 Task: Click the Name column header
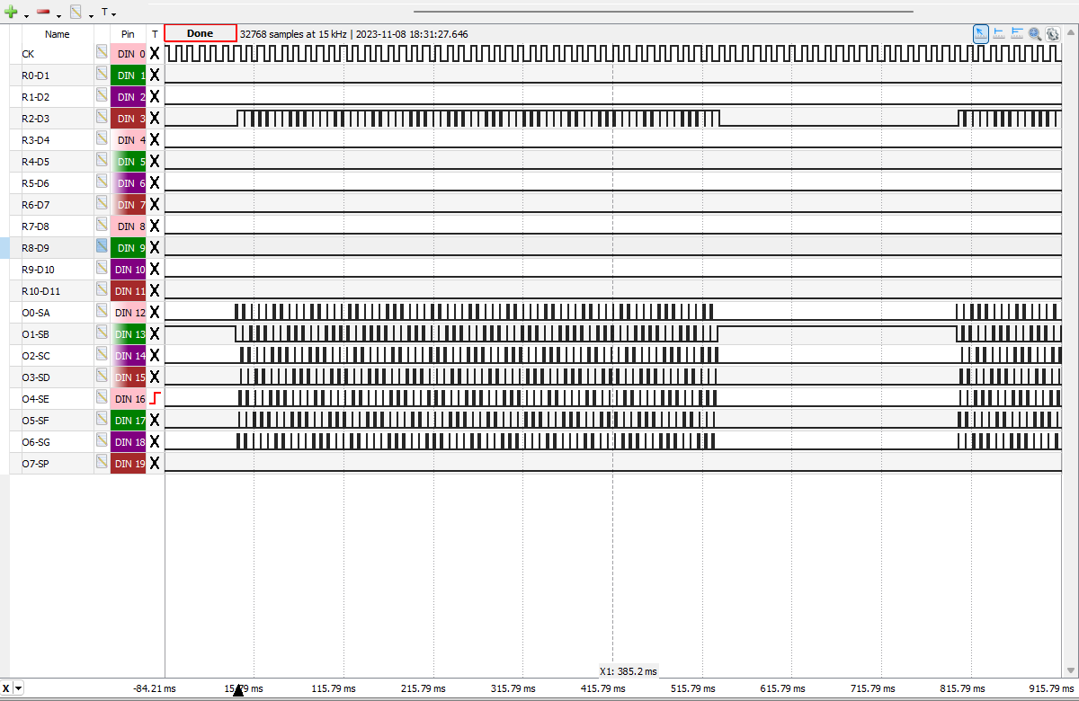tap(57, 34)
